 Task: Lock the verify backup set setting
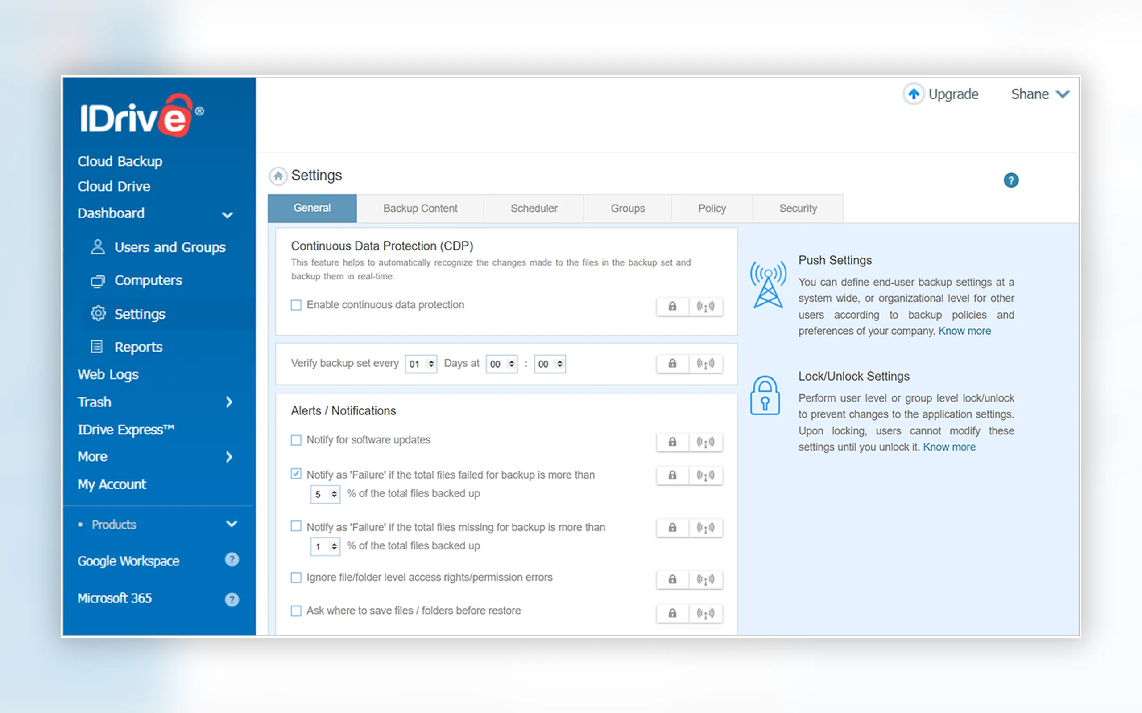(x=672, y=363)
